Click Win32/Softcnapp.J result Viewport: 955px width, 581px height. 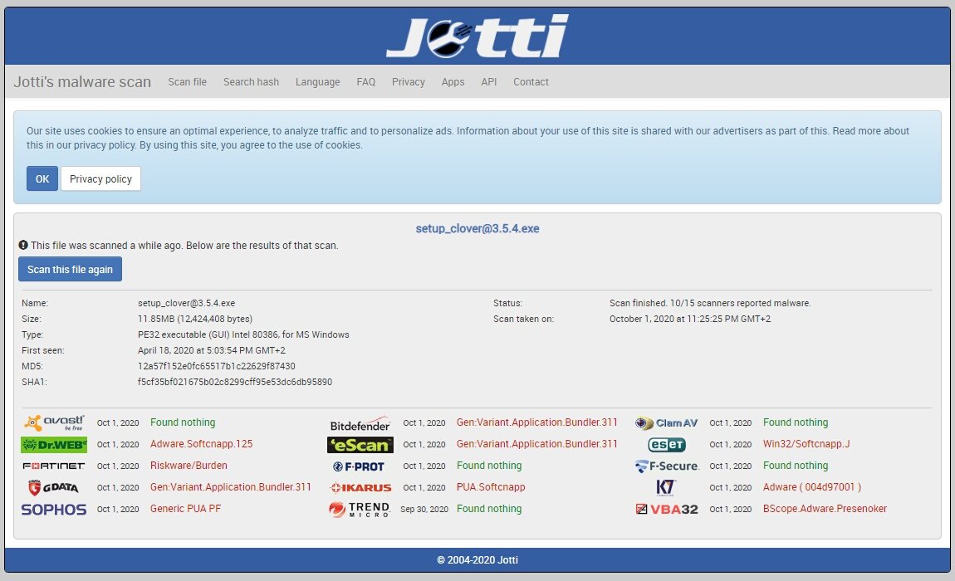pos(806,444)
